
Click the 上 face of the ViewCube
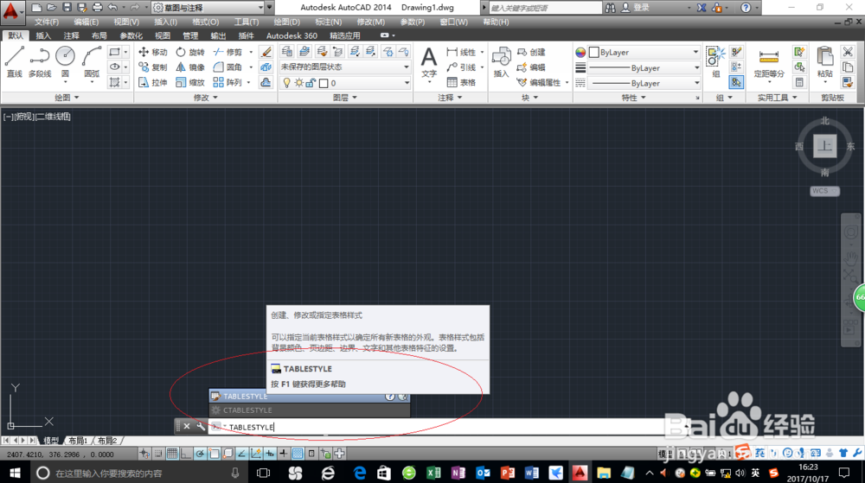click(x=824, y=146)
